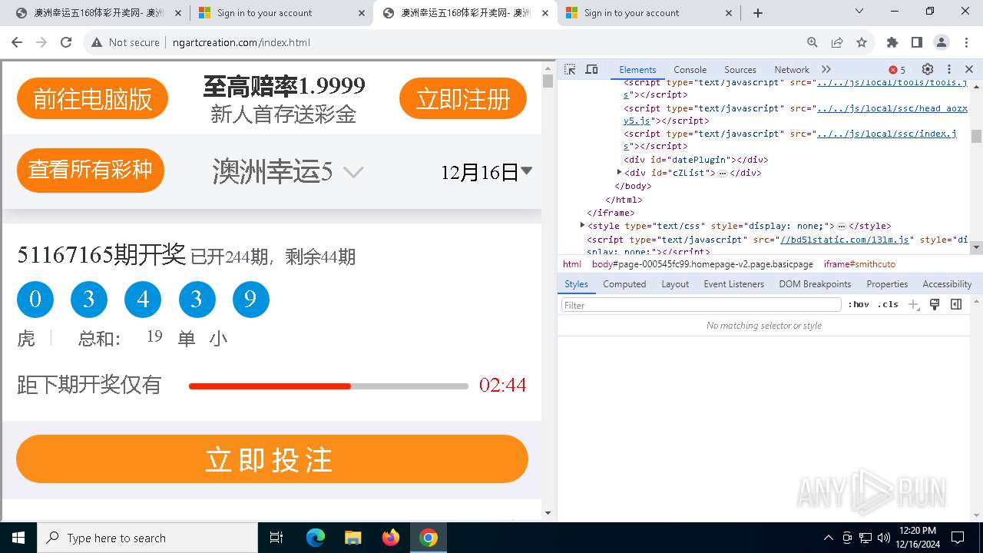Toggle the :hov element state panel
The width and height of the screenshot is (983, 553).
click(x=859, y=304)
